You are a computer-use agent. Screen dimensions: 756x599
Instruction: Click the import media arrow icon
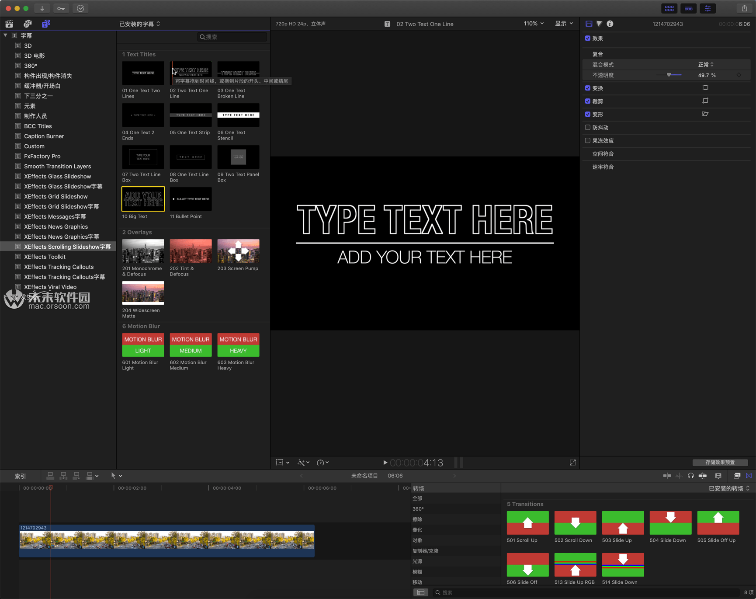click(42, 8)
